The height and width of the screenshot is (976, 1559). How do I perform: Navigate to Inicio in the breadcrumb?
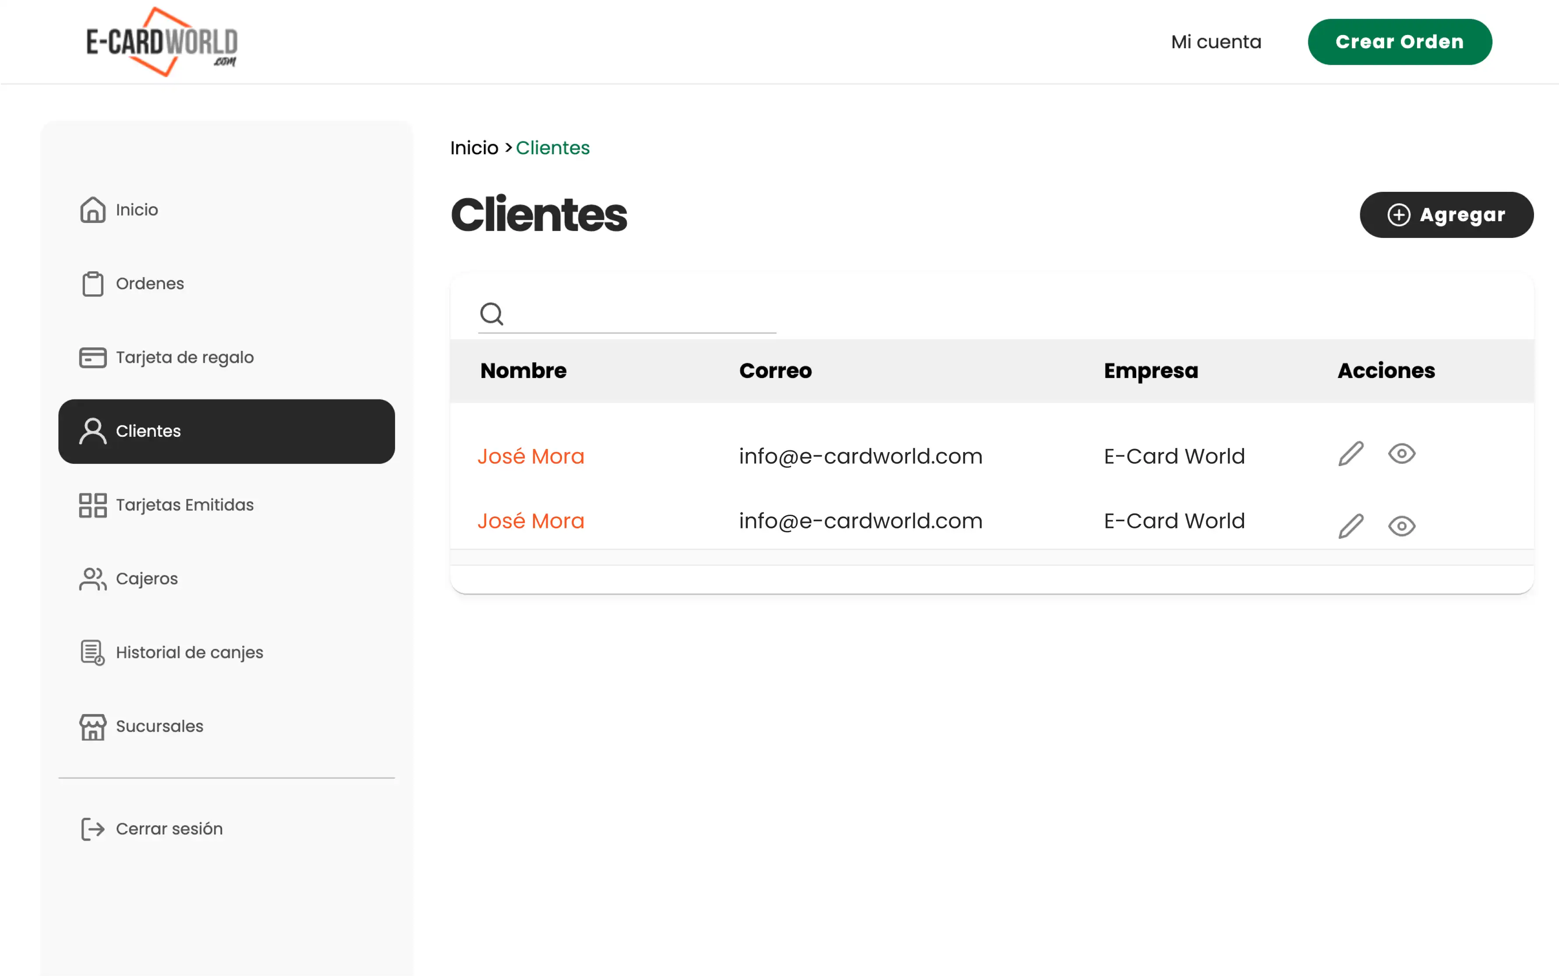474,147
